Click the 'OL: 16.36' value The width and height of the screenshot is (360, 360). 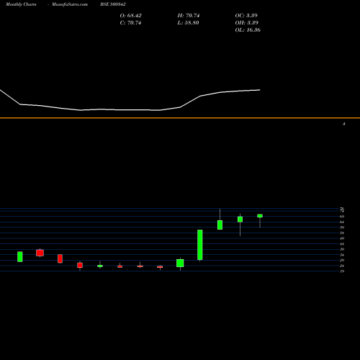tap(248, 30)
